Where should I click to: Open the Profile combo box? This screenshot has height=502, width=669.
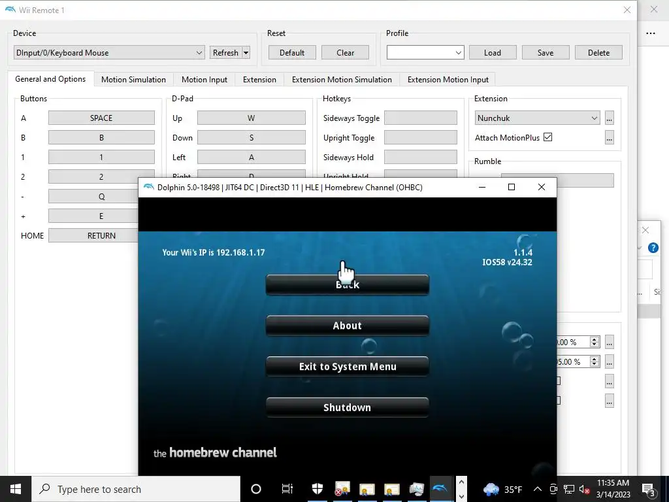tap(425, 52)
